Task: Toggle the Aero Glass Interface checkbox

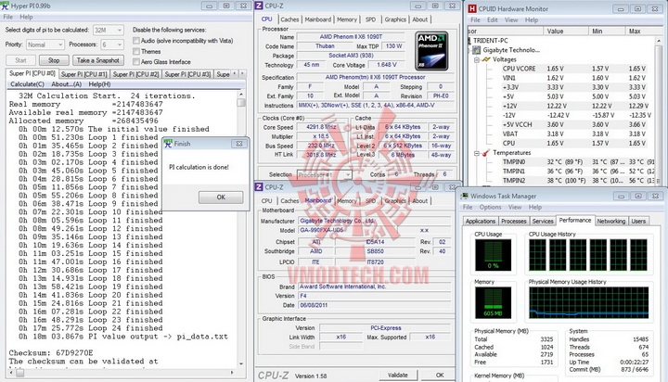Action: (136, 62)
